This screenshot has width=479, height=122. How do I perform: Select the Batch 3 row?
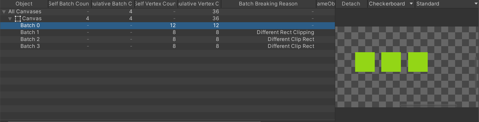(x=167, y=46)
